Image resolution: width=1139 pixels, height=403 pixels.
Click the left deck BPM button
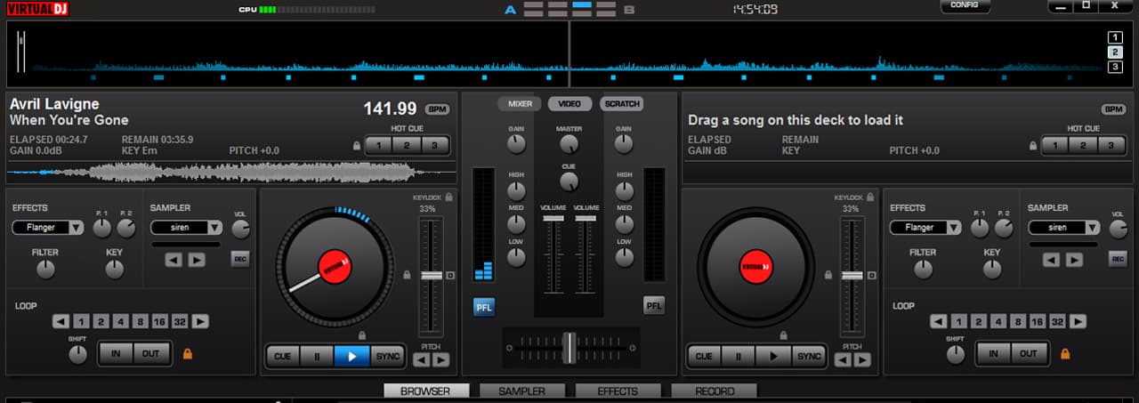[x=437, y=109]
